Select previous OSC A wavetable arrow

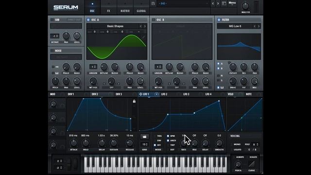tap(140, 26)
